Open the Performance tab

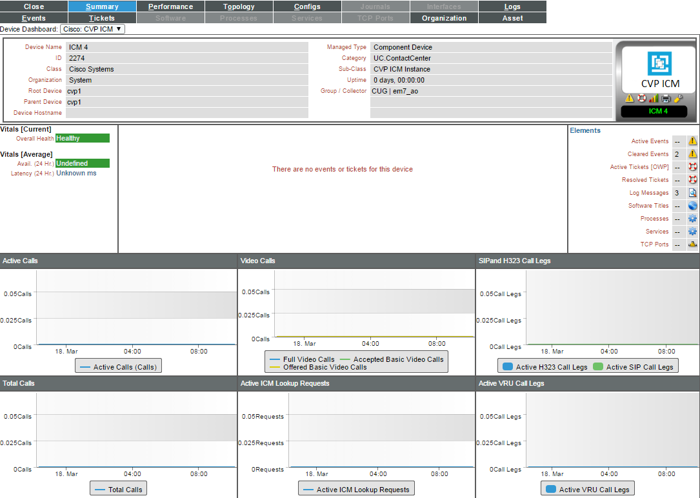pos(170,6)
